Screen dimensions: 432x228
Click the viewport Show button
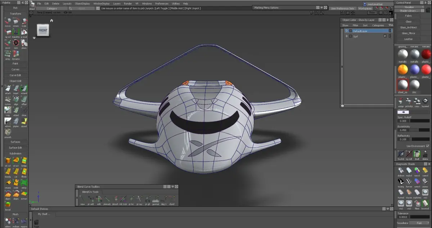tap(372, 13)
